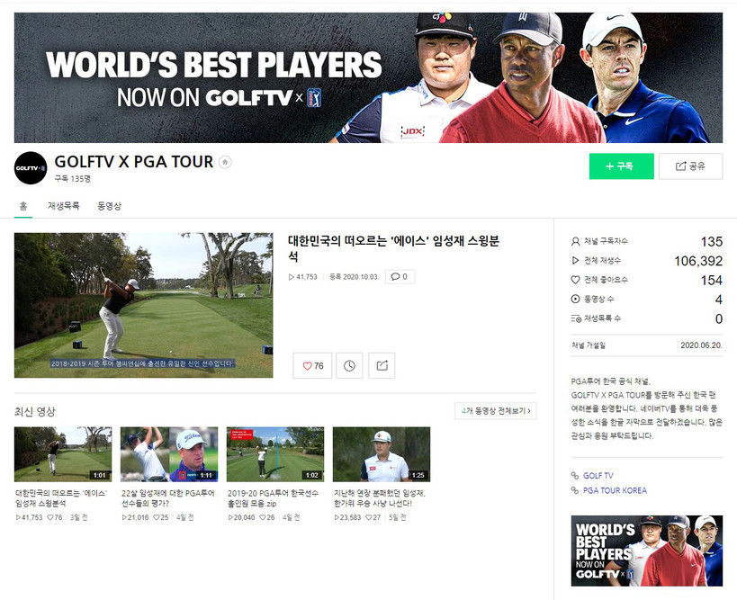737x600 pixels.
Task: Click the World's Best Players sidebar ad banner
Action: click(646, 551)
